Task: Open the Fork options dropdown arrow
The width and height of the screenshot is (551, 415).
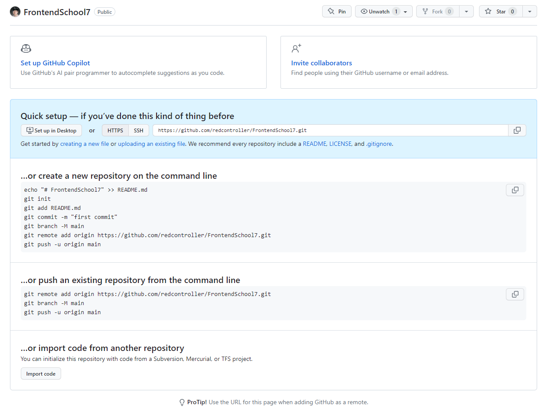Action: coord(466,11)
